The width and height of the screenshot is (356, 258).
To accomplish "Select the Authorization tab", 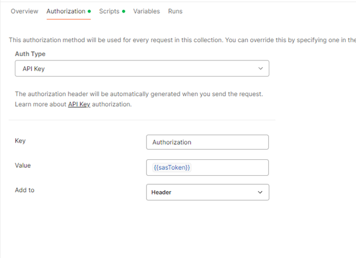I will (x=66, y=11).
